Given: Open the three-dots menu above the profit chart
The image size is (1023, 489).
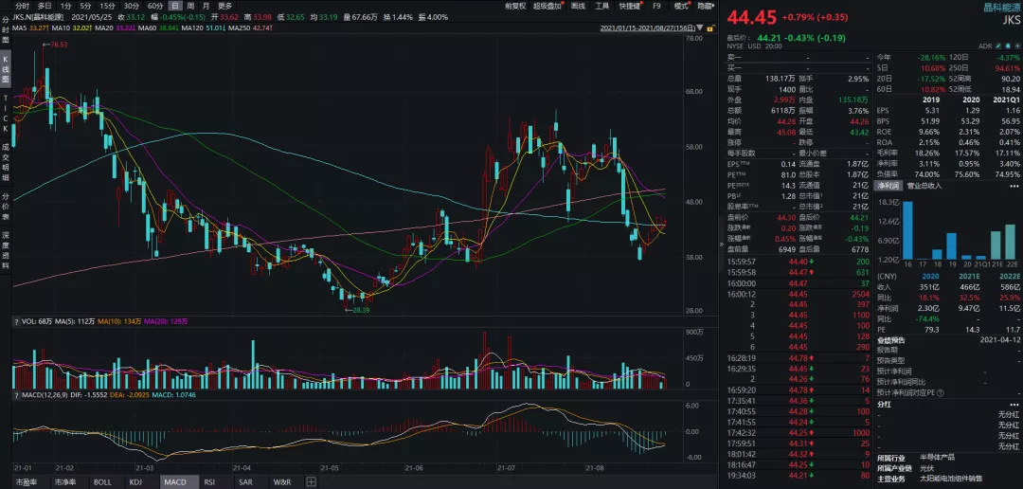Looking at the screenshot, I should pyautogui.click(x=1015, y=187).
